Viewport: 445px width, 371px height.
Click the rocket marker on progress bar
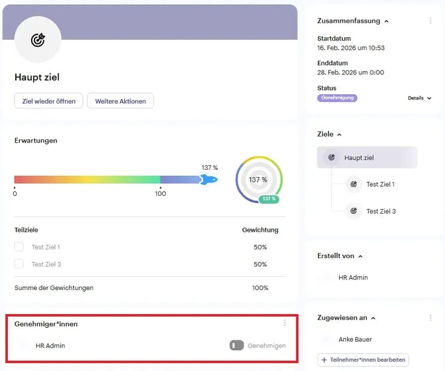pos(209,180)
